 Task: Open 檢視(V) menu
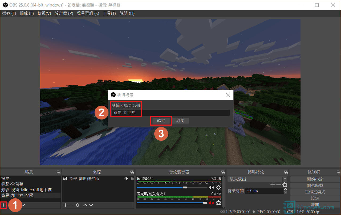coord(44,13)
